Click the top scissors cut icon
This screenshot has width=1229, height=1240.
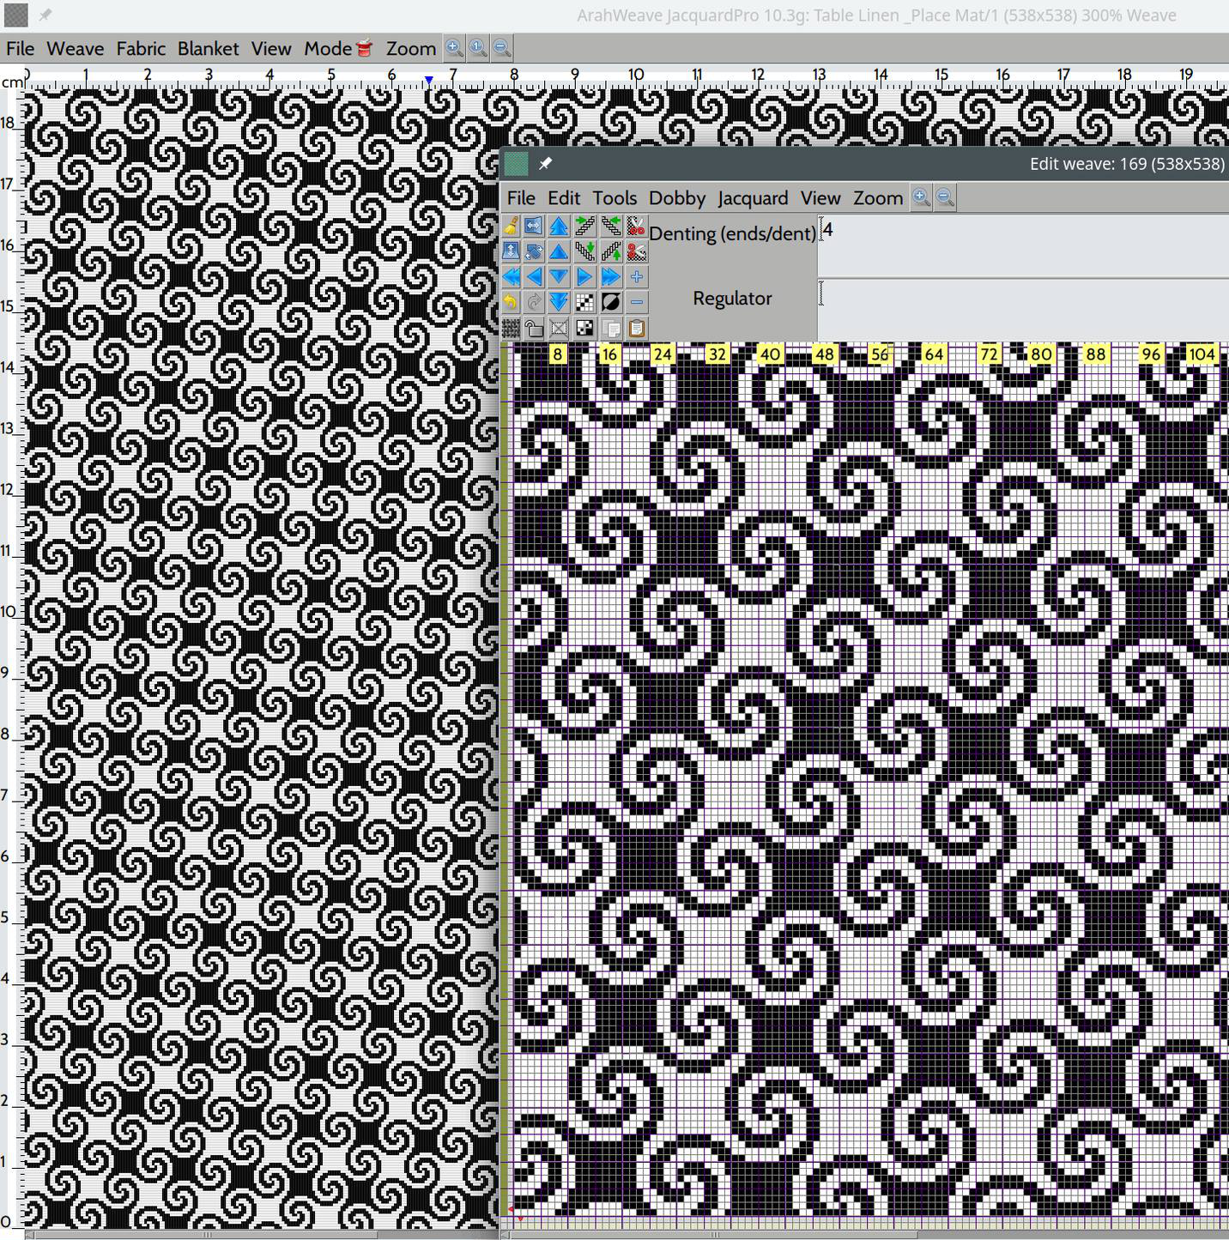click(x=636, y=226)
